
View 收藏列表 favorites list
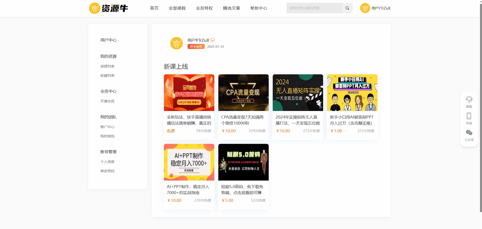tap(107, 75)
